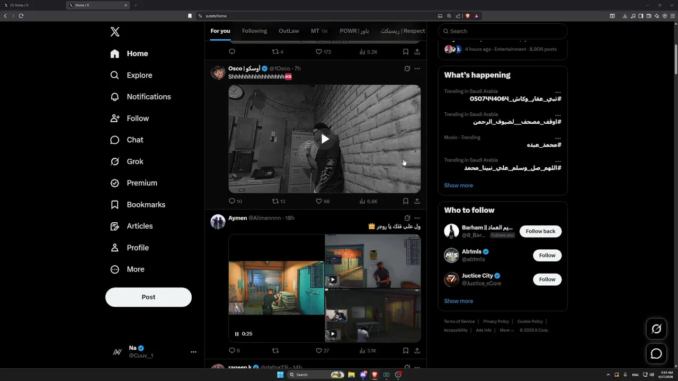Click Show more under Who to follow
The image size is (678, 381).
[x=458, y=301]
